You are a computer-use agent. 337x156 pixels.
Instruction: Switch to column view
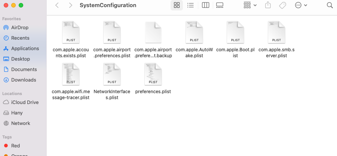(x=205, y=5)
